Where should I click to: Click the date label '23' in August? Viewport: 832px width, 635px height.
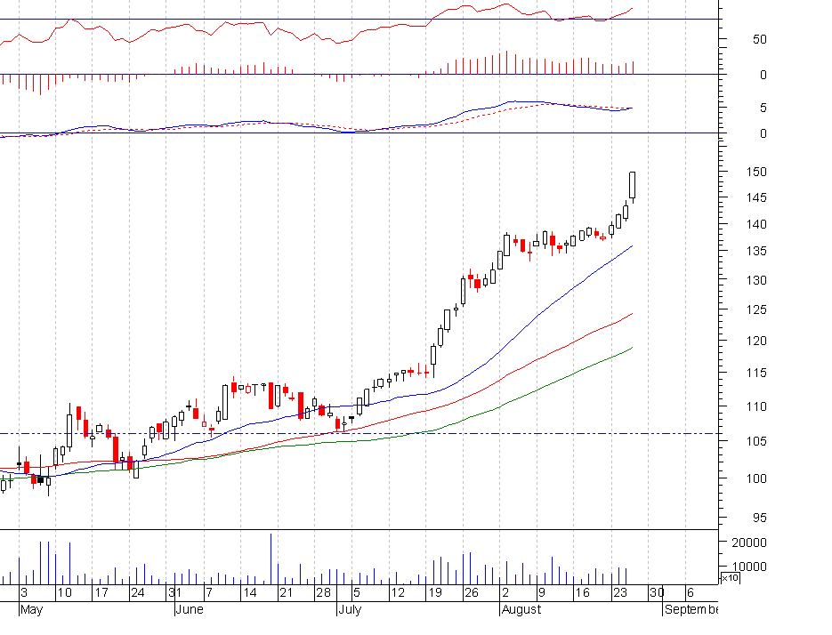pyautogui.click(x=619, y=592)
